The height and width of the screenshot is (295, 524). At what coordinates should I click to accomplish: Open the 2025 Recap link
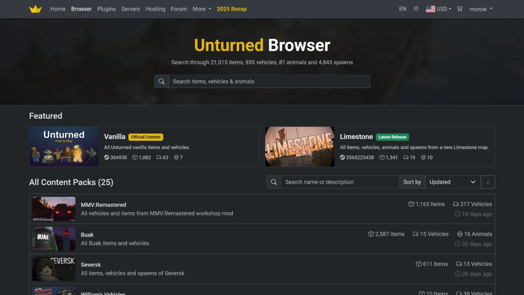click(x=232, y=9)
